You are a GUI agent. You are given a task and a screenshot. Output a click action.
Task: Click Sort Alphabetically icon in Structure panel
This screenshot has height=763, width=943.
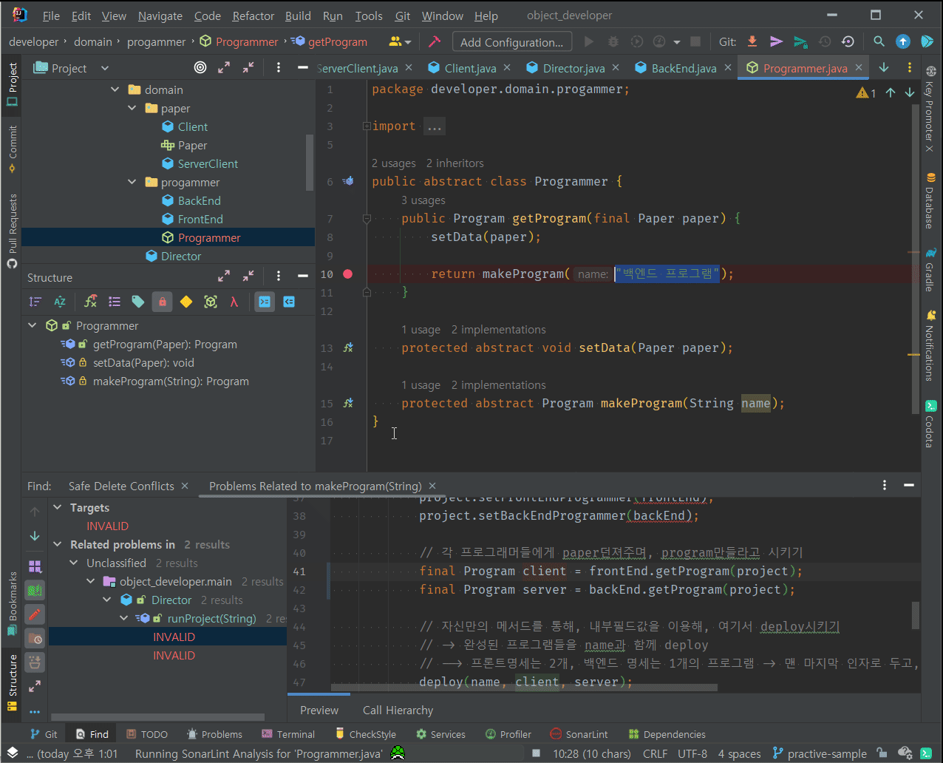point(60,302)
